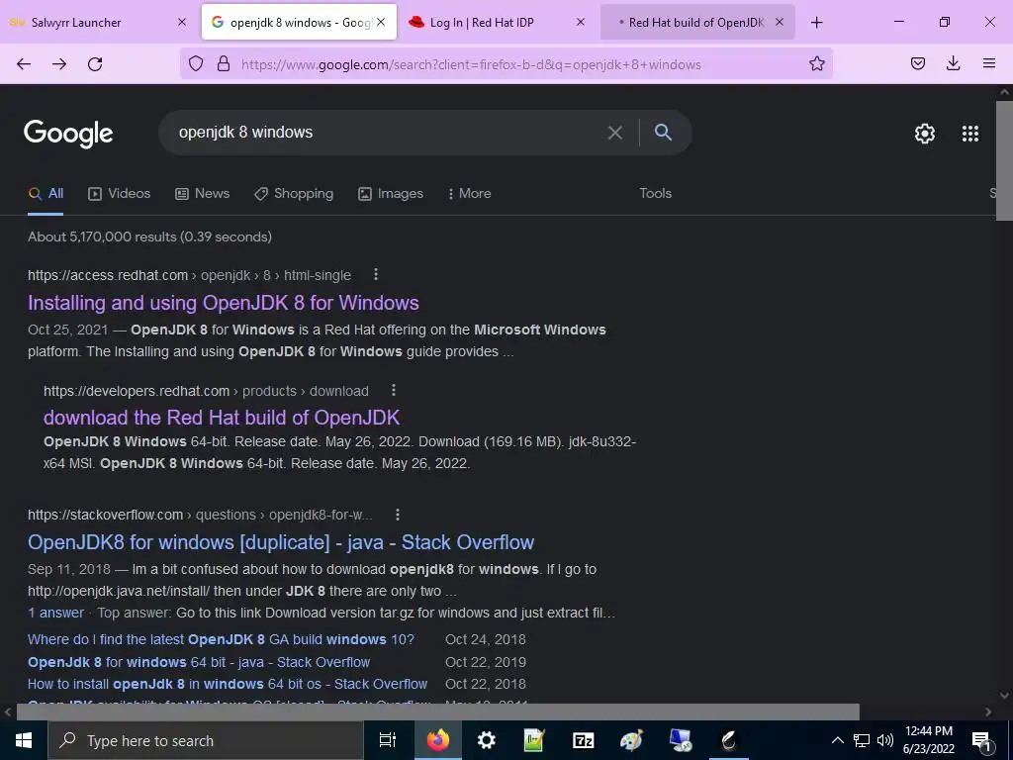Open notification center icon
The width and height of the screenshot is (1013, 760).
click(x=981, y=741)
